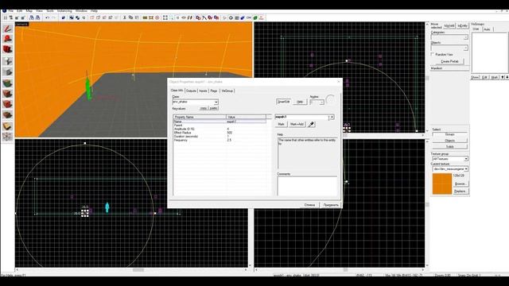
Task: Select the Apply Current Texture tool
Action: coord(7,94)
